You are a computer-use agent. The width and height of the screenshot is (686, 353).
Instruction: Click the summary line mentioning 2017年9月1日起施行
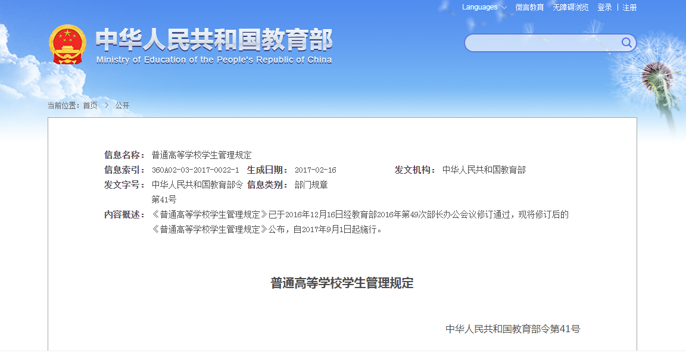[x=267, y=230]
